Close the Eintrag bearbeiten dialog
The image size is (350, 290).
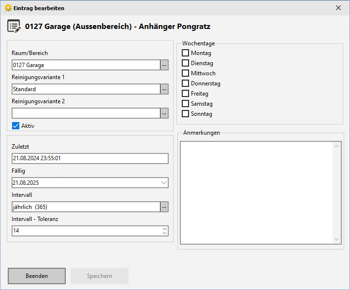[338, 8]
